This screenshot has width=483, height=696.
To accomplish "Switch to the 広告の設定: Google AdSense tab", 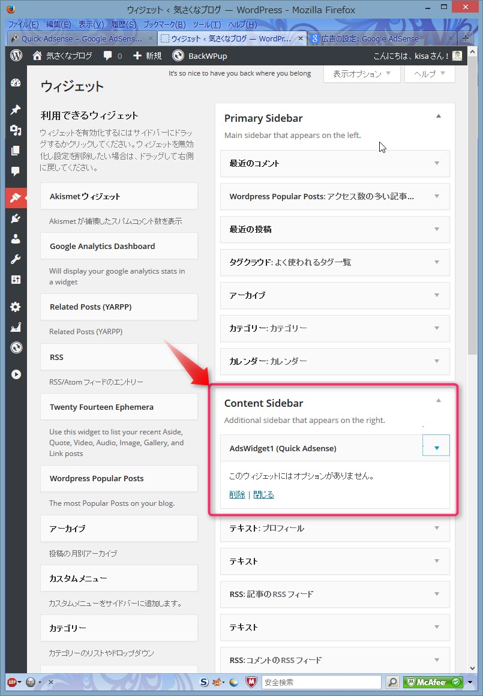I will pos(382,38).
